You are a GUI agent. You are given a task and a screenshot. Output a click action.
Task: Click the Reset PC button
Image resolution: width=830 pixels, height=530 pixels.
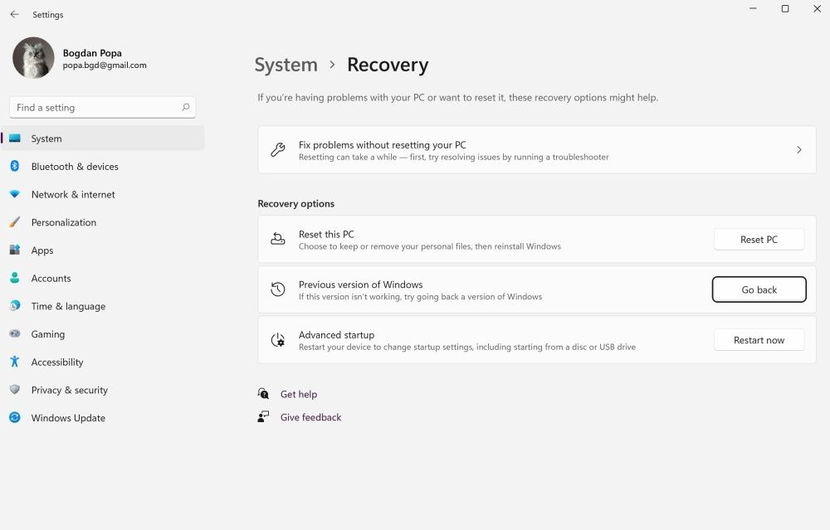759,240
